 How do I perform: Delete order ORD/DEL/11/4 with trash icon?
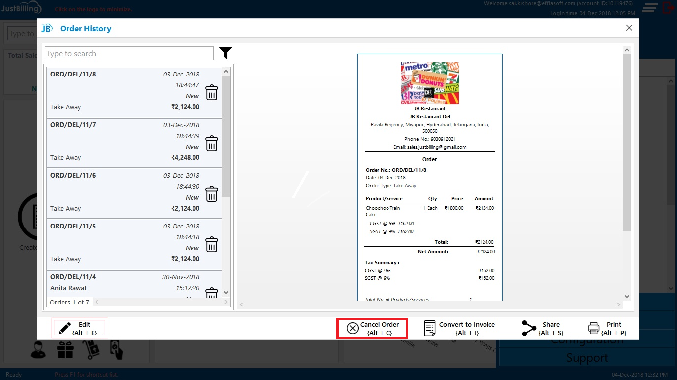point(212,292)
